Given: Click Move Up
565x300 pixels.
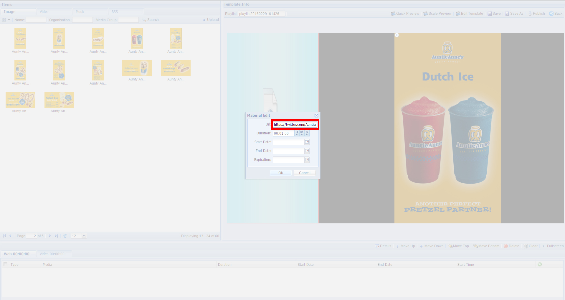Looking at the screenshot, I should pos(405,246).
